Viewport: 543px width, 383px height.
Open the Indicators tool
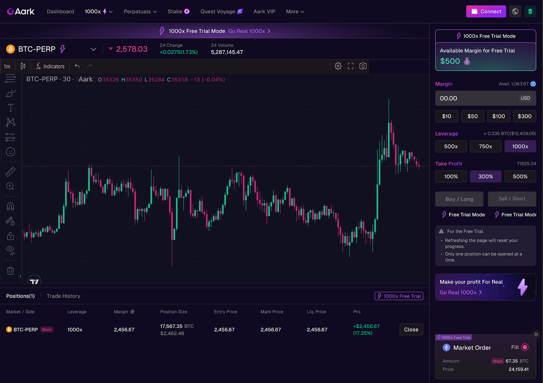[50, 66]
